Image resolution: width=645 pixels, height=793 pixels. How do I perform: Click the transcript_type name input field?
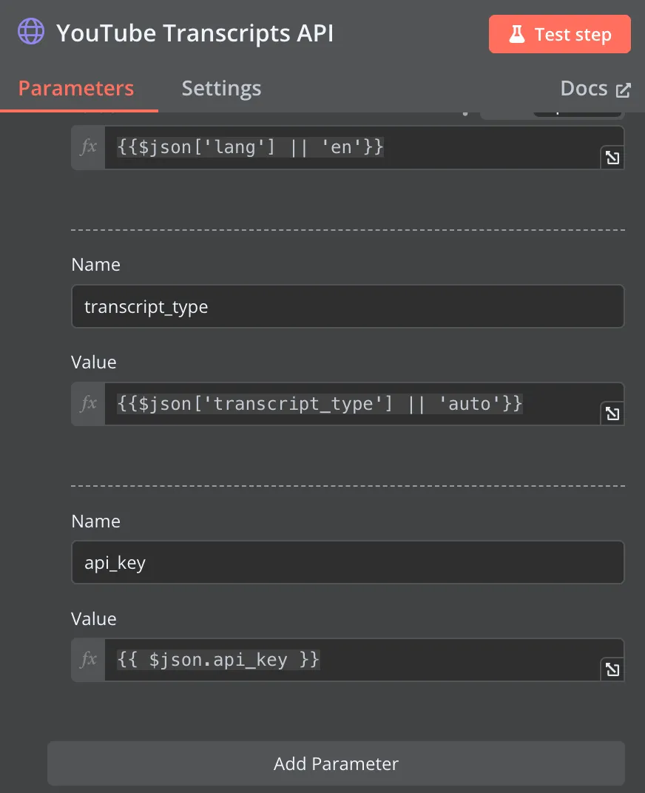(x=348, y=306)
